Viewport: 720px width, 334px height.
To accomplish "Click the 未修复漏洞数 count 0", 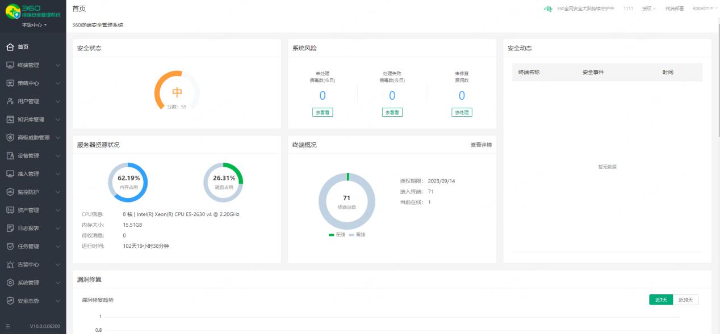I will [x=462, y=96].
